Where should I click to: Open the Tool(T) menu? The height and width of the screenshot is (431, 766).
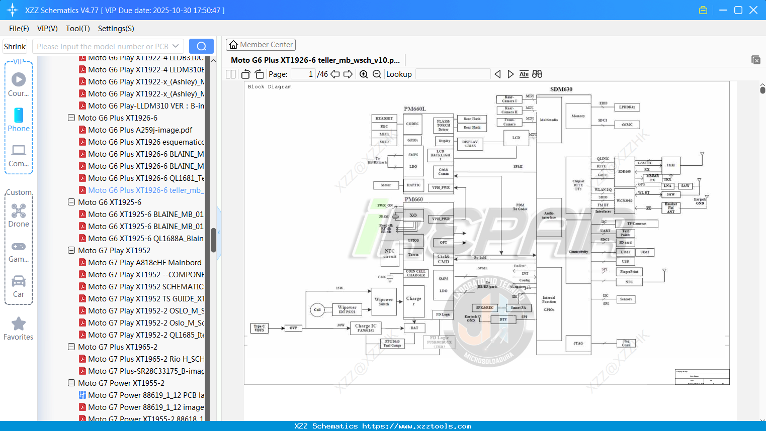pyautogui.click(x=78, y=29)
